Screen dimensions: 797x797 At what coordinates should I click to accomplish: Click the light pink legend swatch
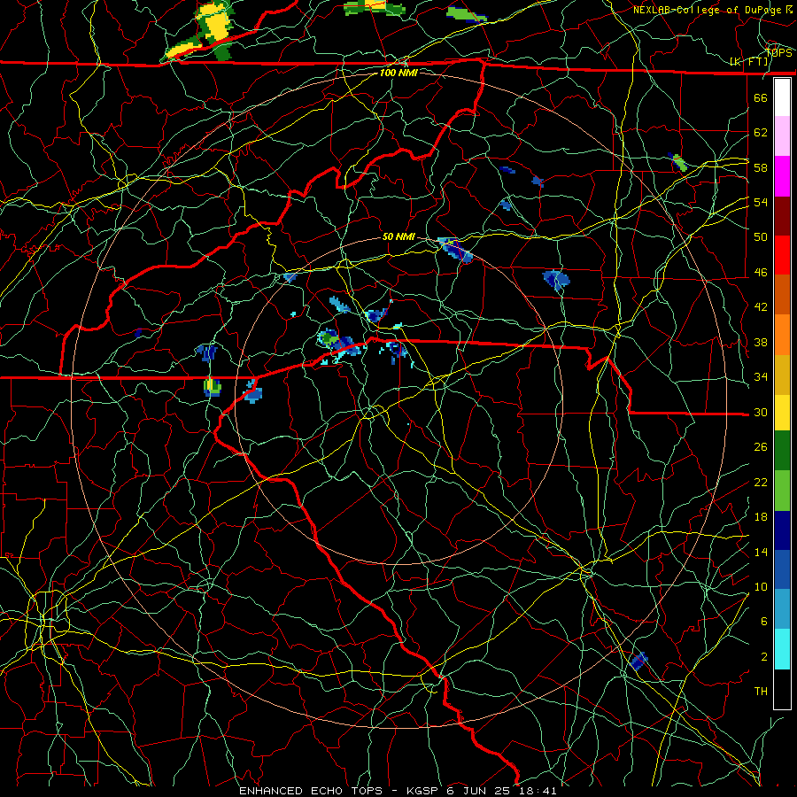782,135
